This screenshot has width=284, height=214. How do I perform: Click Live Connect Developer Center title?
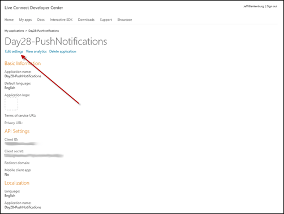[34, 8]
